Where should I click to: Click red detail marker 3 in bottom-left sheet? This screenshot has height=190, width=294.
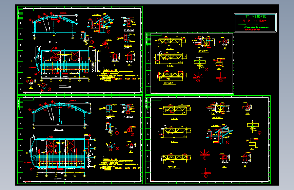click(117, 148)
